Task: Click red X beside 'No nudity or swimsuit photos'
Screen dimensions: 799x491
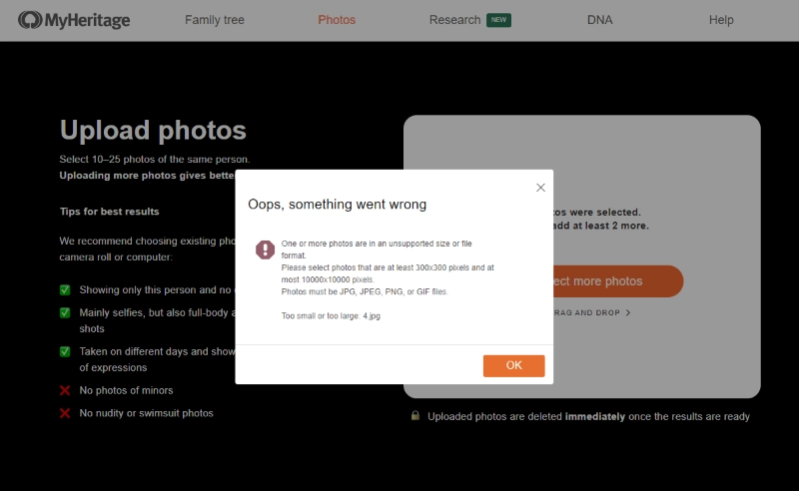Action: tap(65, 413)
